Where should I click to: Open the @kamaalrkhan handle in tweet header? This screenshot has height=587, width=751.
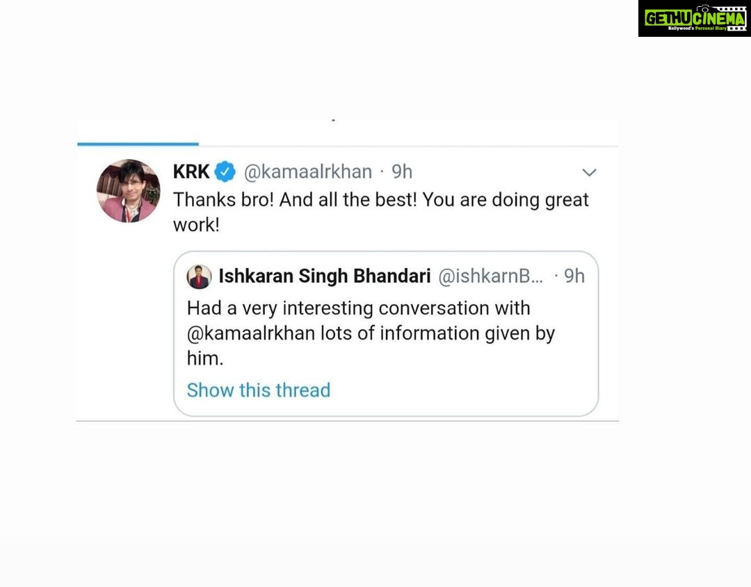pyautogui.click(x=307, y=172)
